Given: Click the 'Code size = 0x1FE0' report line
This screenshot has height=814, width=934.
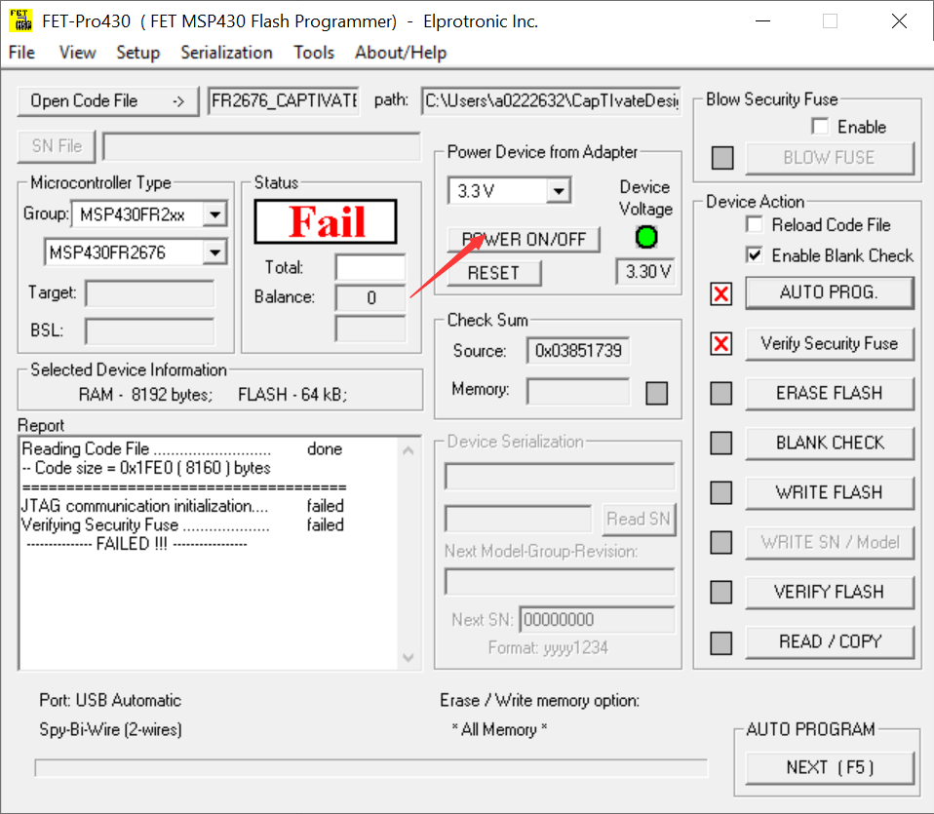Looking at the screenshot, I should [146, 468].
